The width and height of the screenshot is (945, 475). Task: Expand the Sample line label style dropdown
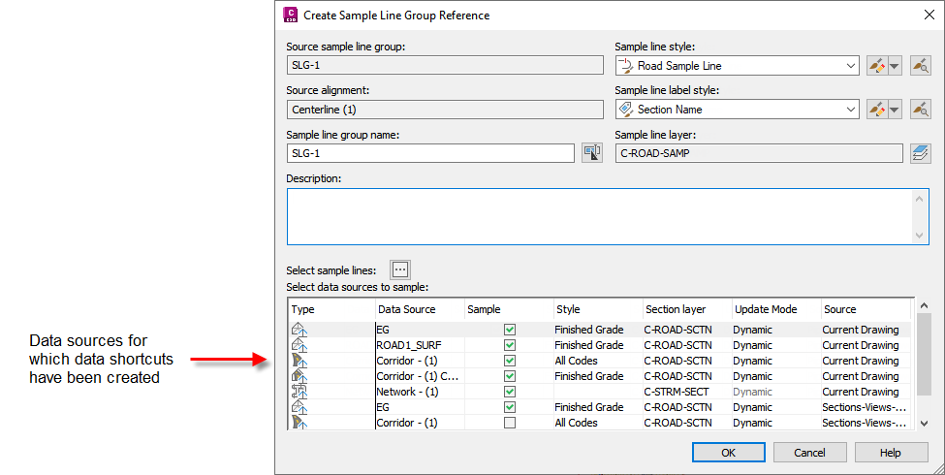850,110
